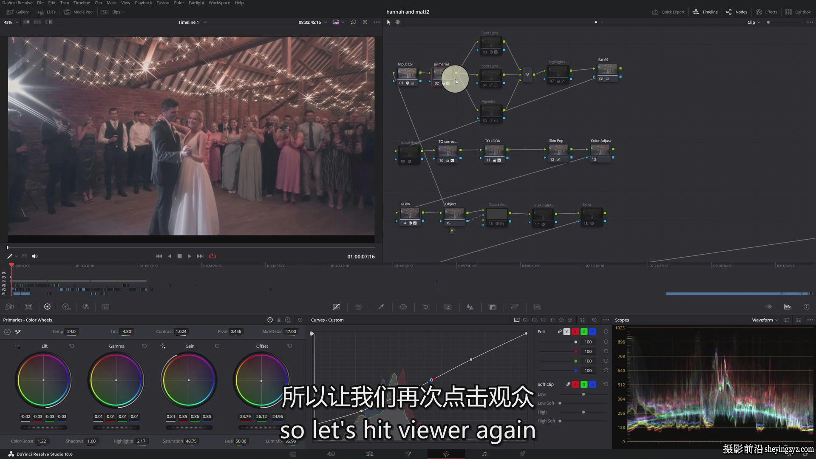Viewport: 816px width, 459px height.
Task: Open the Playback menu
Action: coord(143,3)
